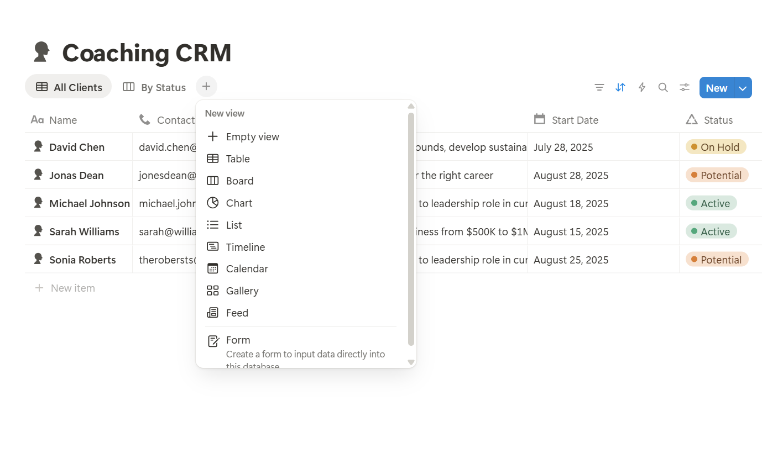This screenshot has width=762, height=464.
Task: Open view settings via the sliders icon
Action: tap(684, 87)
